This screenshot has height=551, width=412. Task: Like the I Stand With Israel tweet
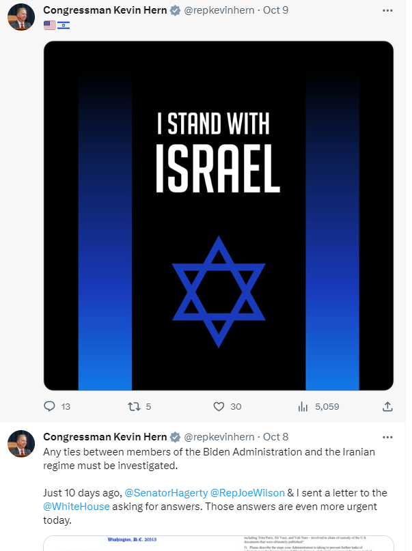coord(219,406)
